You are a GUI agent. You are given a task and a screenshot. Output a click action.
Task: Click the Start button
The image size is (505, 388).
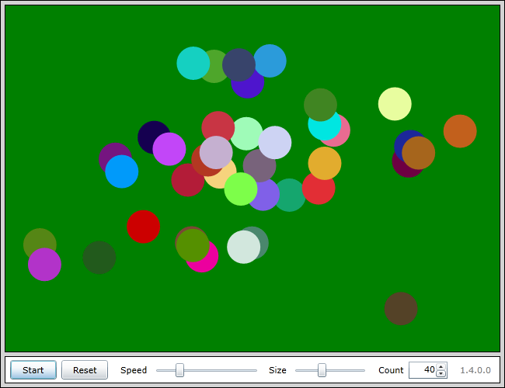(33, 370)
